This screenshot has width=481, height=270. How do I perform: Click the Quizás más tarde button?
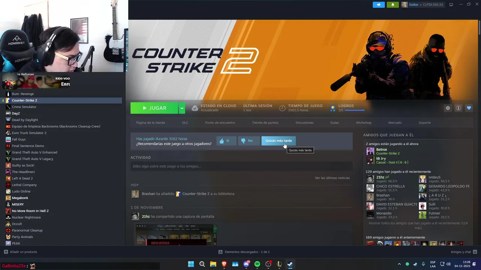click(x=278, y=141)
